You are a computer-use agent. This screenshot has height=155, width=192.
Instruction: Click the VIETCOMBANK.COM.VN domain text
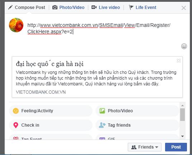click(41, 92)
